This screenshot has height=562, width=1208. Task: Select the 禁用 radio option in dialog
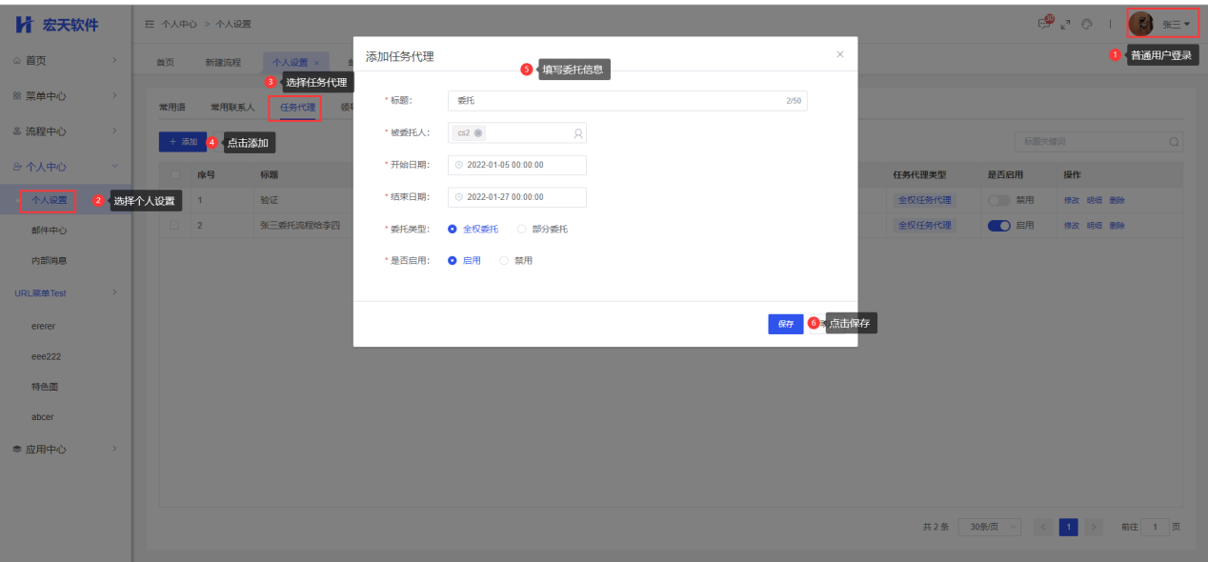pos(504,260)
